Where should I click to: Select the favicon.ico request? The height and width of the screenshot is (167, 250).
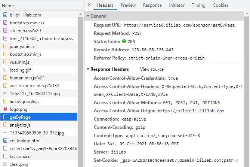(39, 156)
